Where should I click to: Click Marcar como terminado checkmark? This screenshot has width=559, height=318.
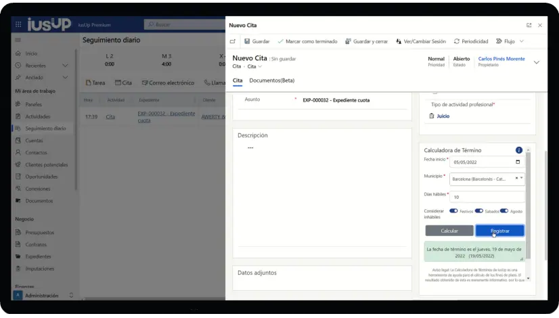[281, 41]
